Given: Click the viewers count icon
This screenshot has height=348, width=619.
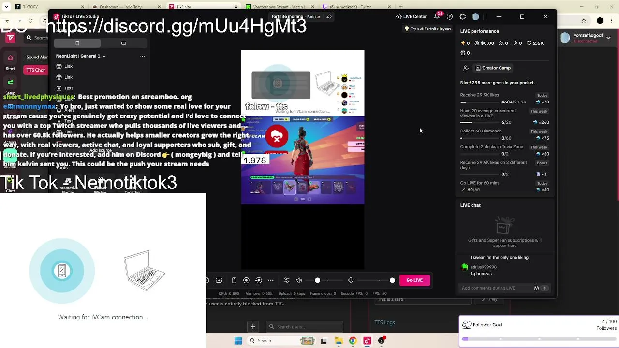Looking at the screenshot, I should coord(501,43).
